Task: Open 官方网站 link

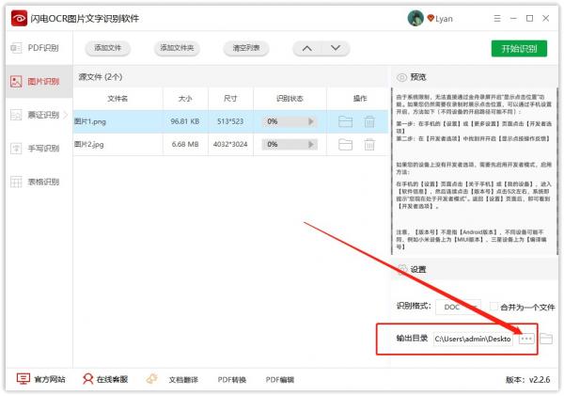Action: click(x=50, y=379)
